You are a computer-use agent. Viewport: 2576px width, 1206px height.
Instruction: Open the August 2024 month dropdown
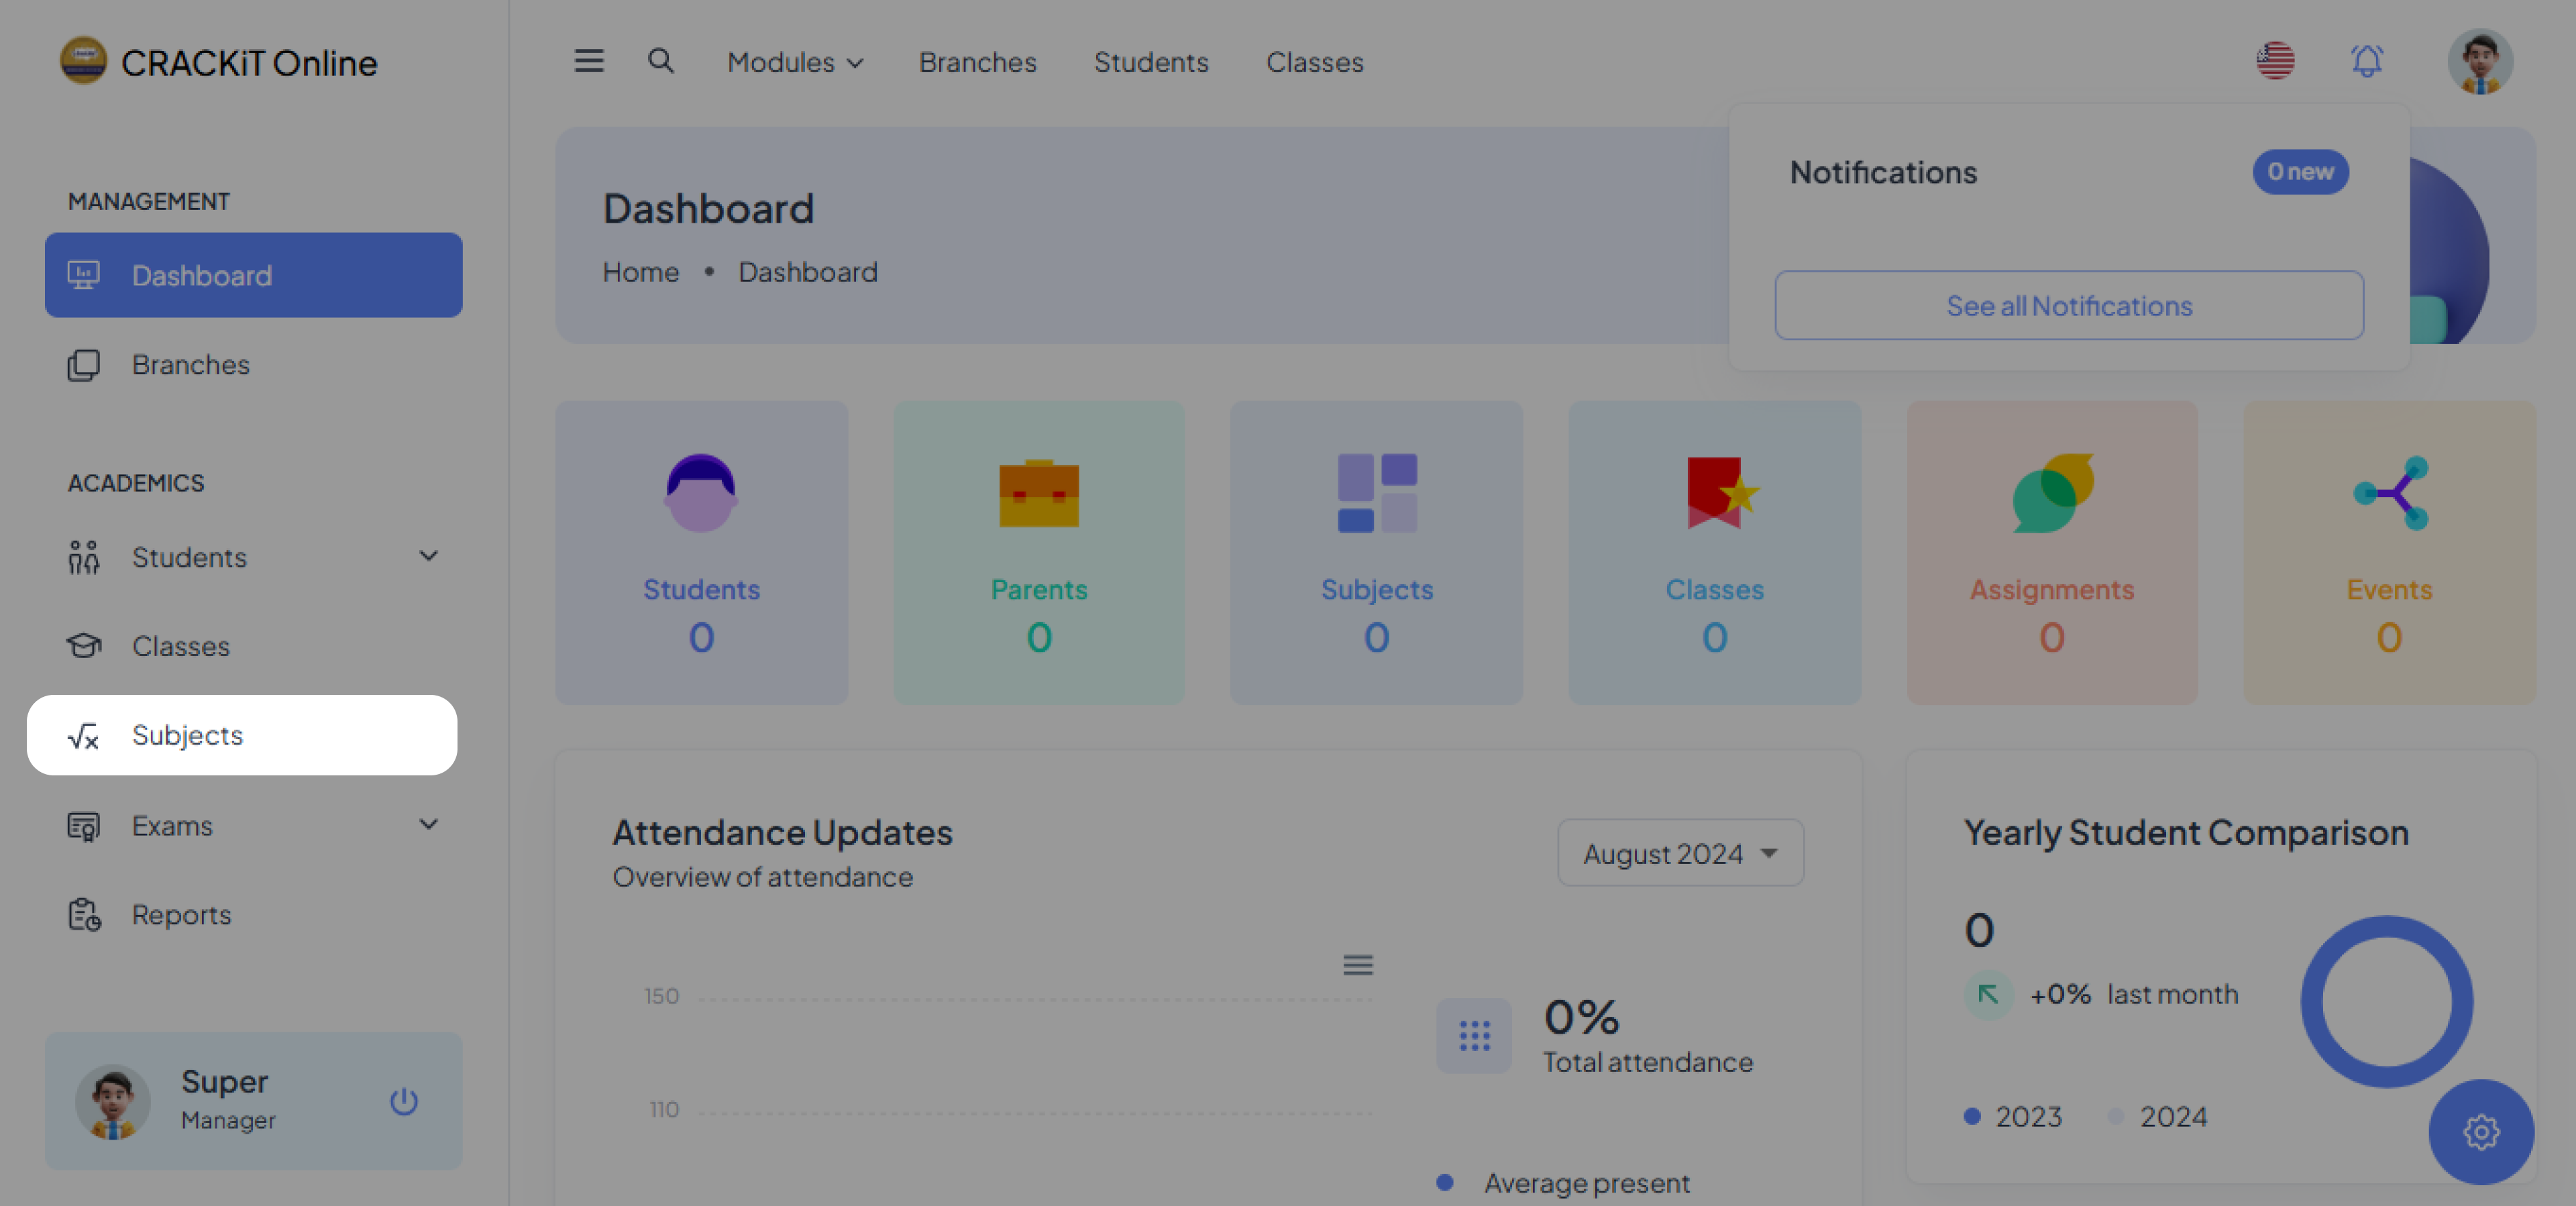tap(1680, 853)
